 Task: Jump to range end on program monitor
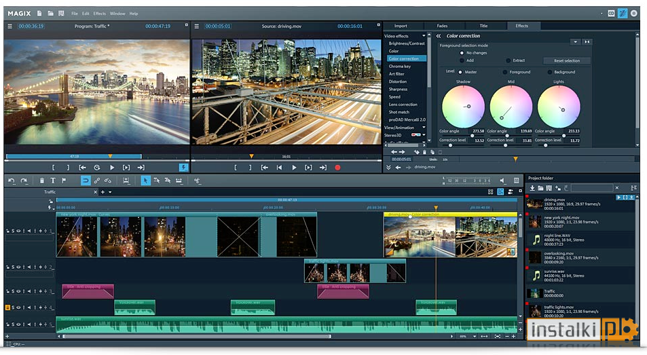[141, 168]
